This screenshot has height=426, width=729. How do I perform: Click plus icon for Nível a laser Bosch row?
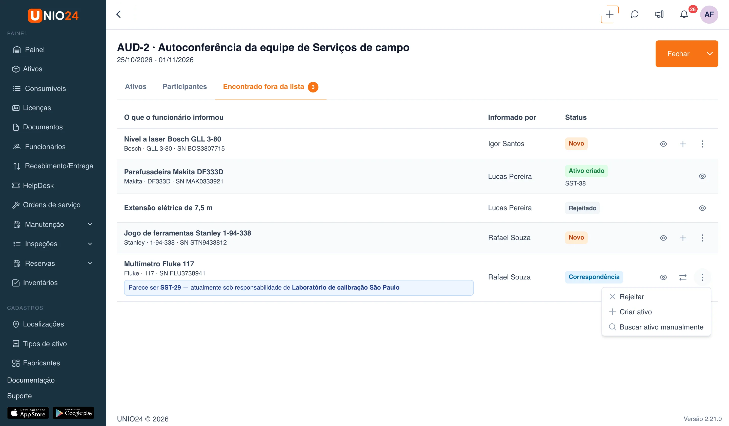point(683,144)
